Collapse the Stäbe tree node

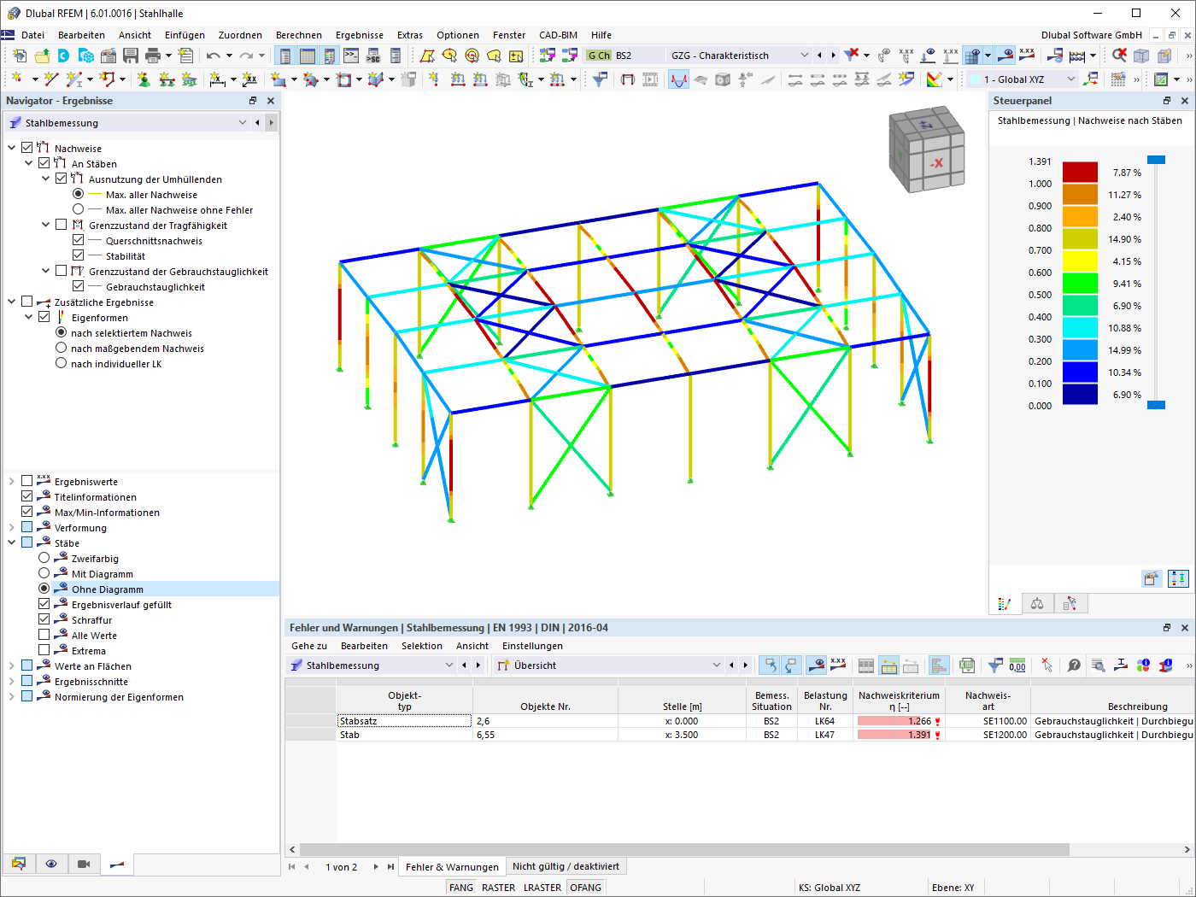(12, 542)
